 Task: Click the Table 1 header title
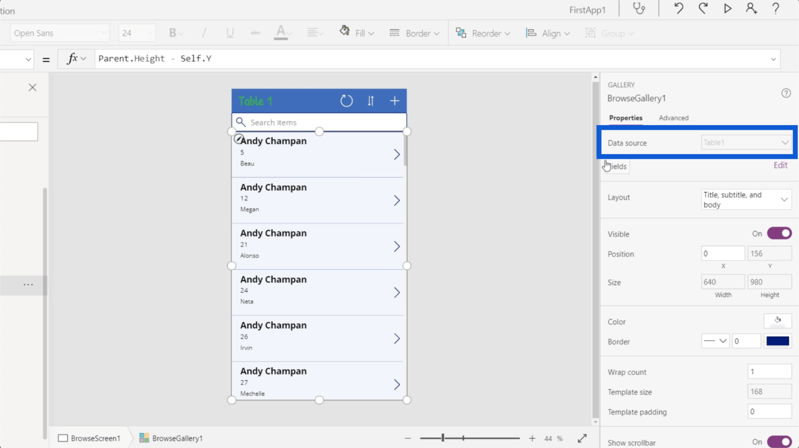click(255, 101)
